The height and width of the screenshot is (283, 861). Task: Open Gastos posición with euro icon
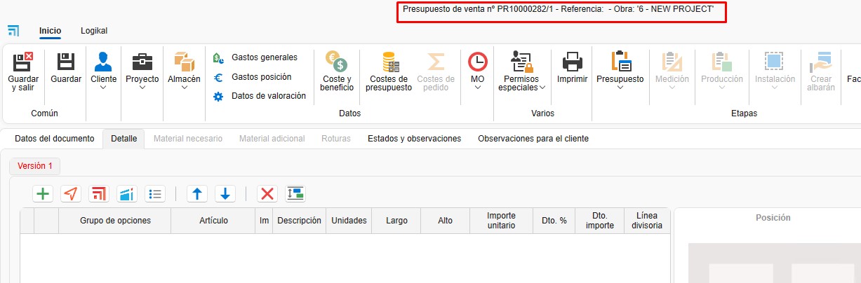253,77
